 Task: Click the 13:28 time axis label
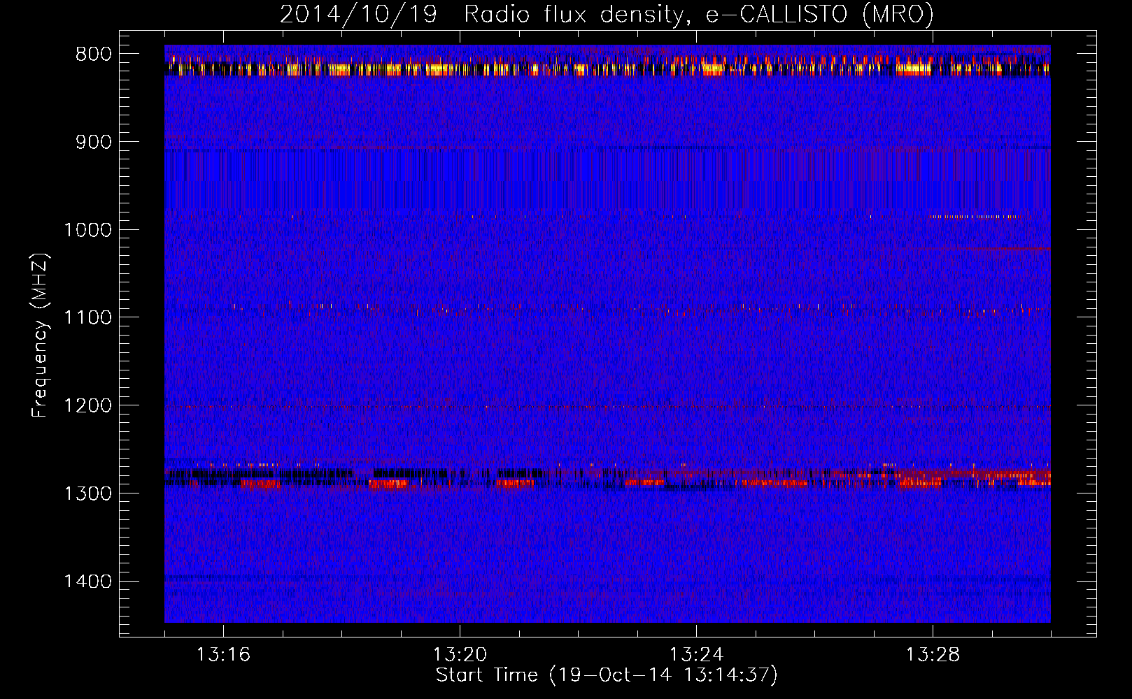[x=933, y=655]
